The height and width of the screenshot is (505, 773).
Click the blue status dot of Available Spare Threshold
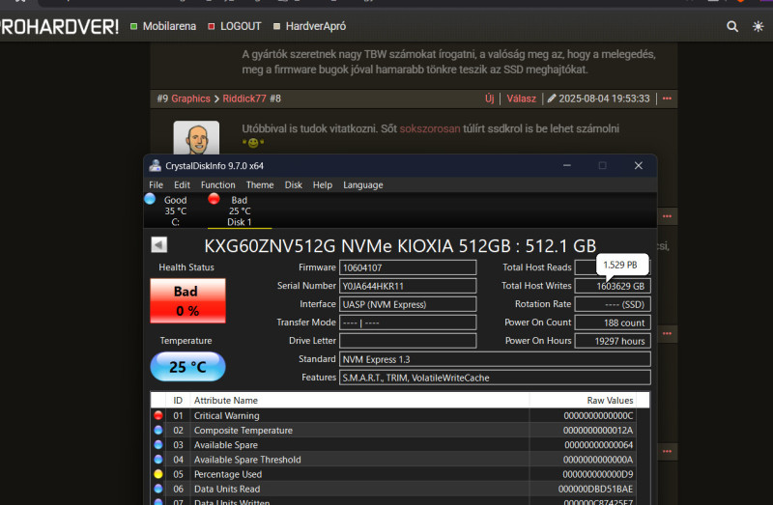pos(158,460)
